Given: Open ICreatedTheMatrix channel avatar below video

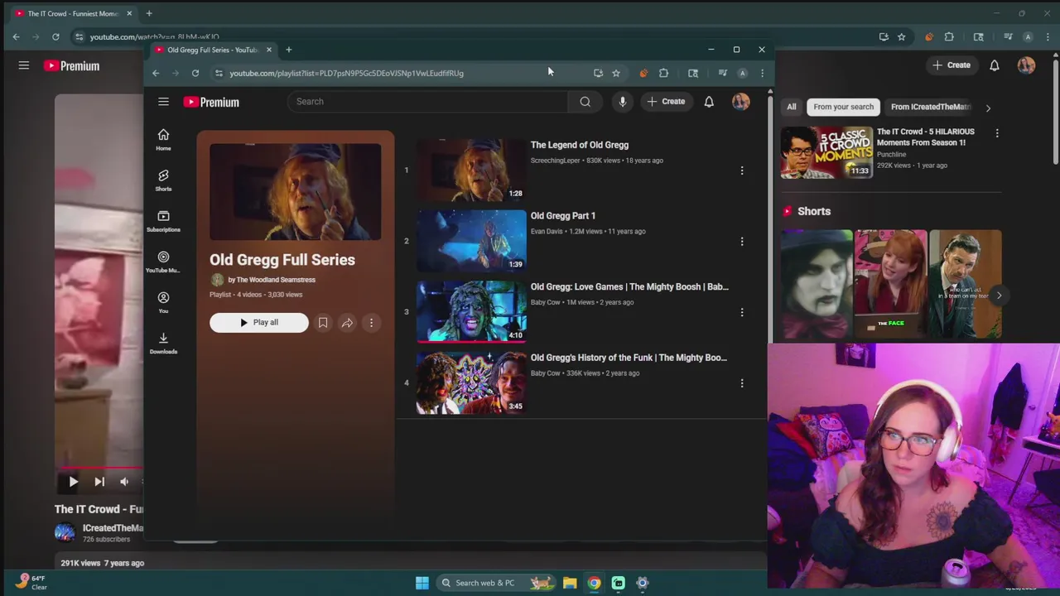Looking at the screenshot, I should (x=65, y=532).
